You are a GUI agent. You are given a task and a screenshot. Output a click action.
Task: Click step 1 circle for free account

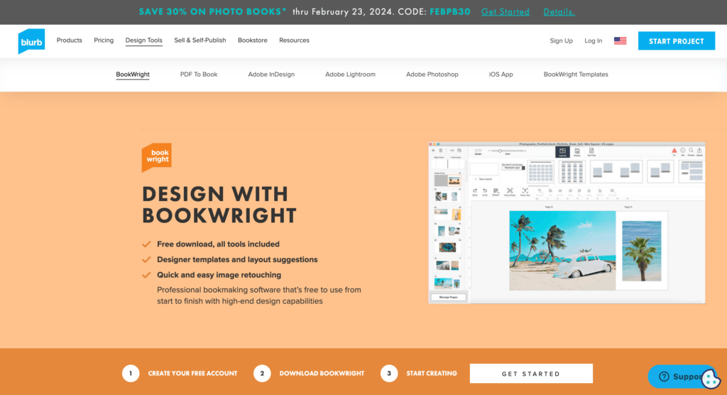131,373
